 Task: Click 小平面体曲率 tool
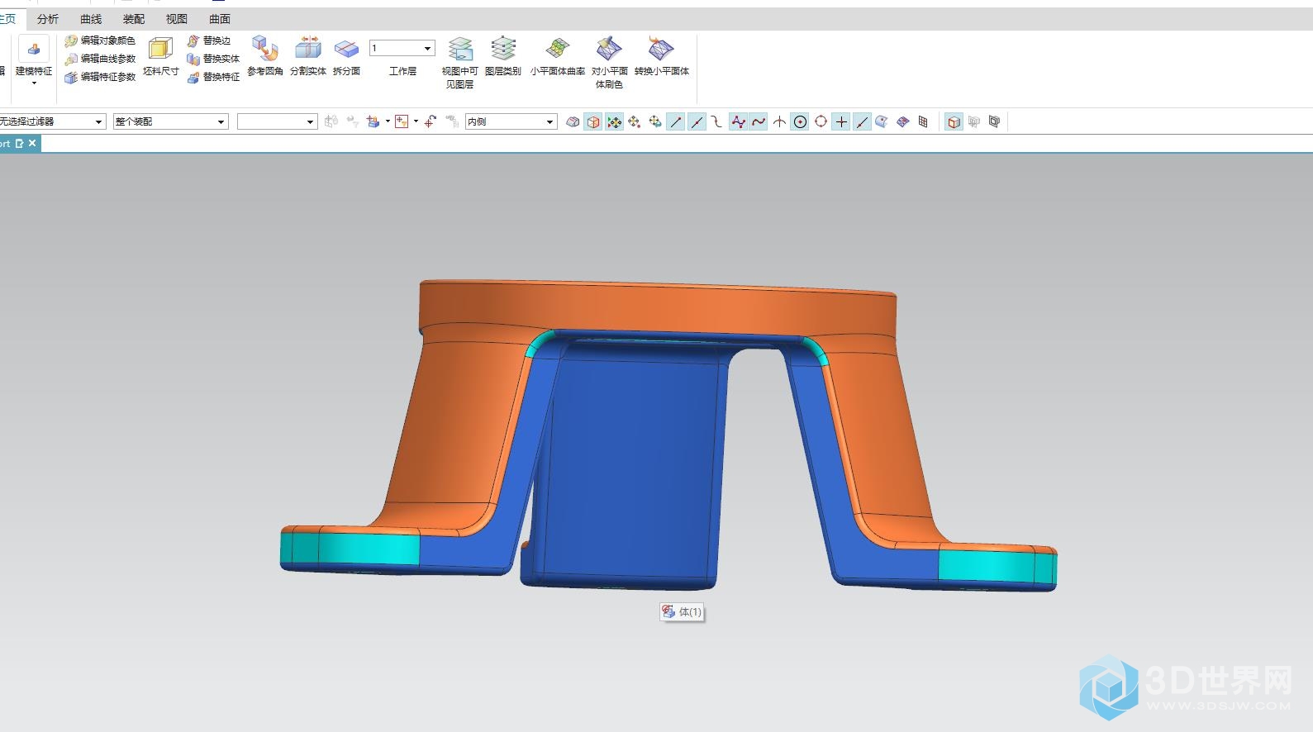tap(558, 56)
